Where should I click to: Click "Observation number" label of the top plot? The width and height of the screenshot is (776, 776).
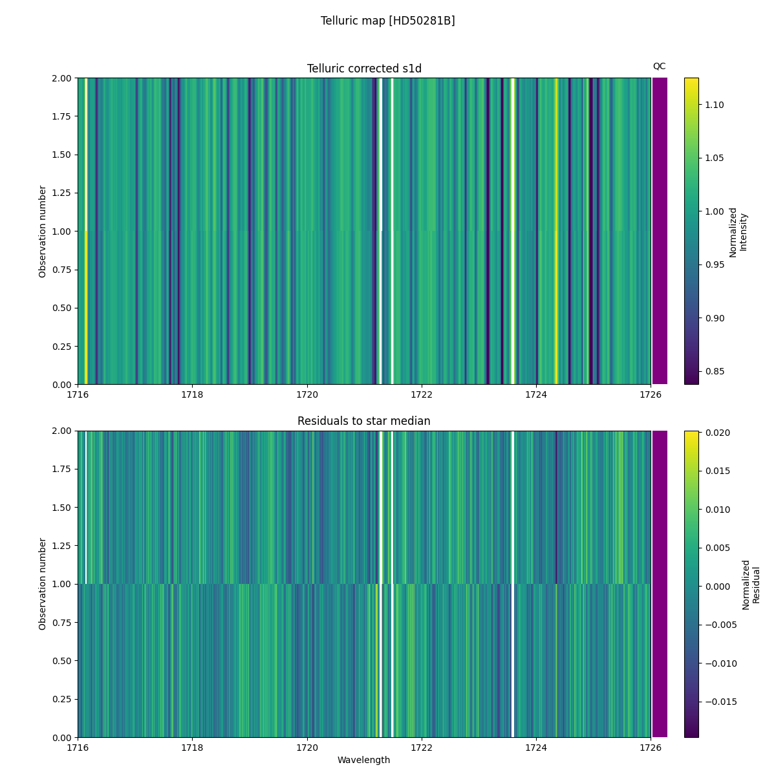pyautogui.click(x=43, y=232)
